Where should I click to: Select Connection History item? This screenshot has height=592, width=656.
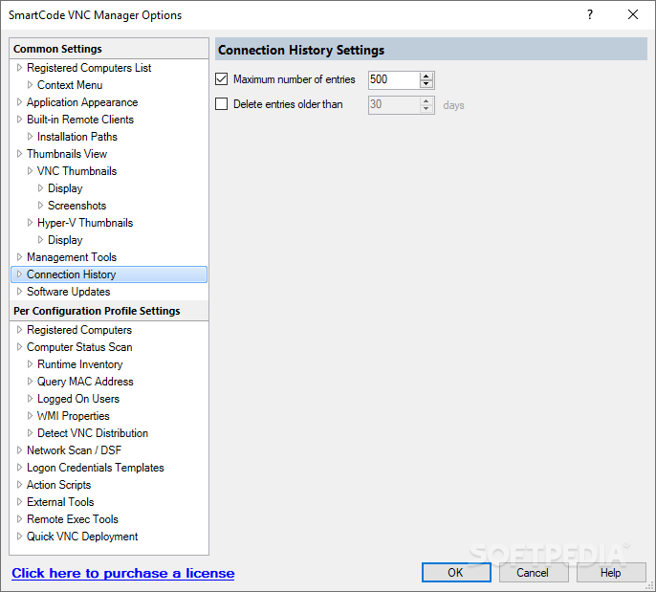pyautogui.click(x=109, y=274)
